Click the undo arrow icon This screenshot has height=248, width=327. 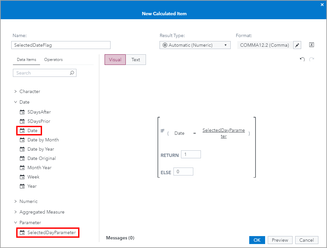click(x=302, y=59)
